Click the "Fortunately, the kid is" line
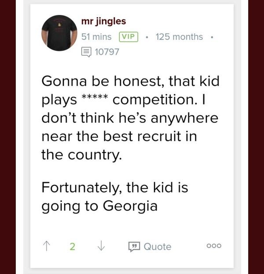The height and width of the screenshot is (274, 264). [x=114, y=187]
